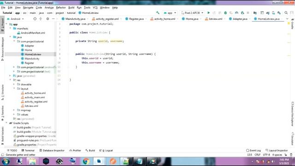Run the app with the green play button
The height and width of the screenshot is (166, 295).
pos(208,13)
